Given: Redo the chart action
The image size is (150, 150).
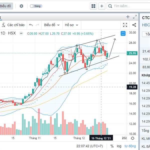Looking at the screenshot, I should (x=37, y=25).
